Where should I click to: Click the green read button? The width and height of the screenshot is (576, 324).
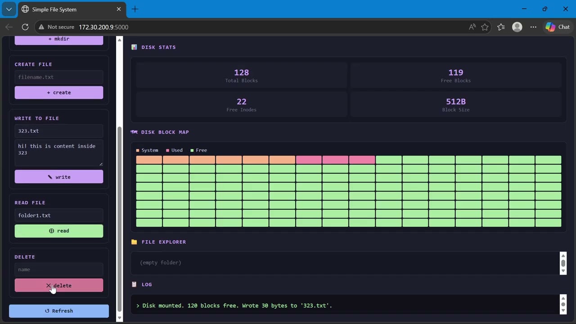coord(59,231)
